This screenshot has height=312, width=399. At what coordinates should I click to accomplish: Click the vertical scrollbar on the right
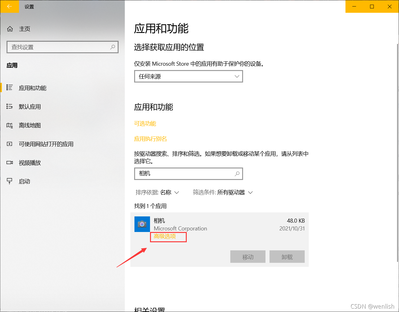(x=397, y=153)
